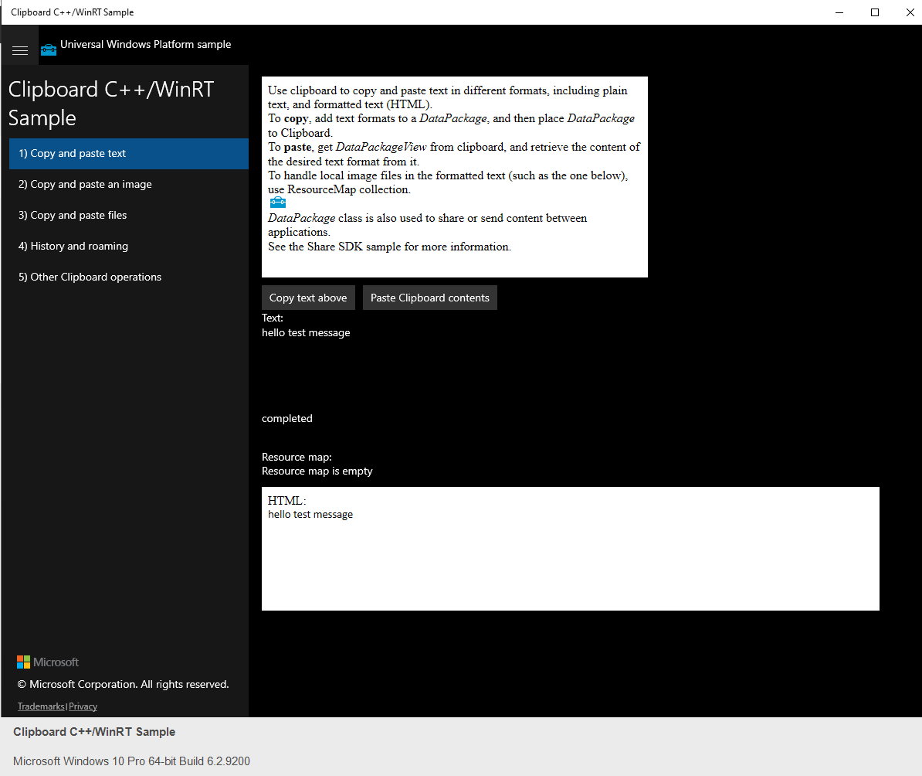The height and width of the screenshot is (776, 922).
Task: Click the pasted text 'hello test message'
Action: click(x=306, y=332)
